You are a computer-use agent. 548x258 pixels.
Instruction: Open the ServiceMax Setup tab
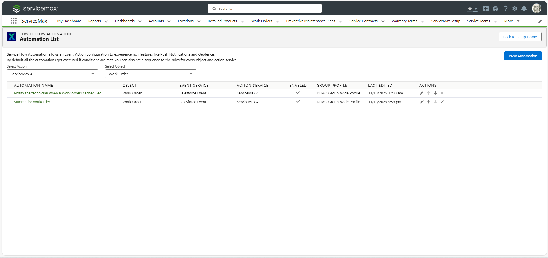(446, 21)
